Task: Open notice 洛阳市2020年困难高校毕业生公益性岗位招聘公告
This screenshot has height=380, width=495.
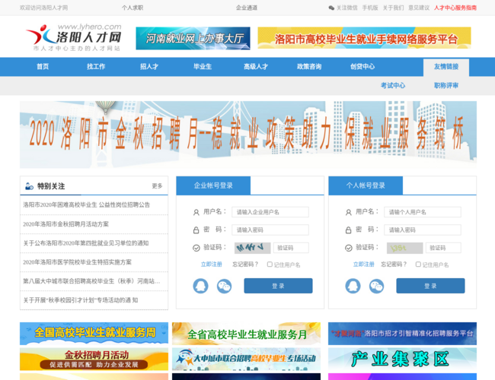Action: point(87,204)
